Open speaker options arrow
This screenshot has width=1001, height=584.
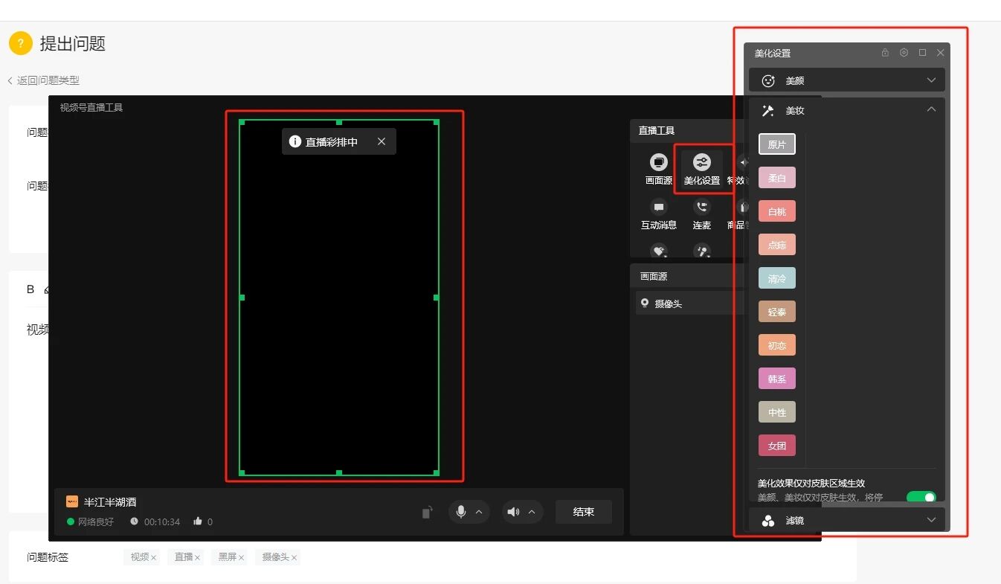[532, 512]
